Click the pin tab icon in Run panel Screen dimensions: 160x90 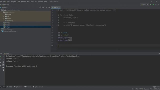0,66
